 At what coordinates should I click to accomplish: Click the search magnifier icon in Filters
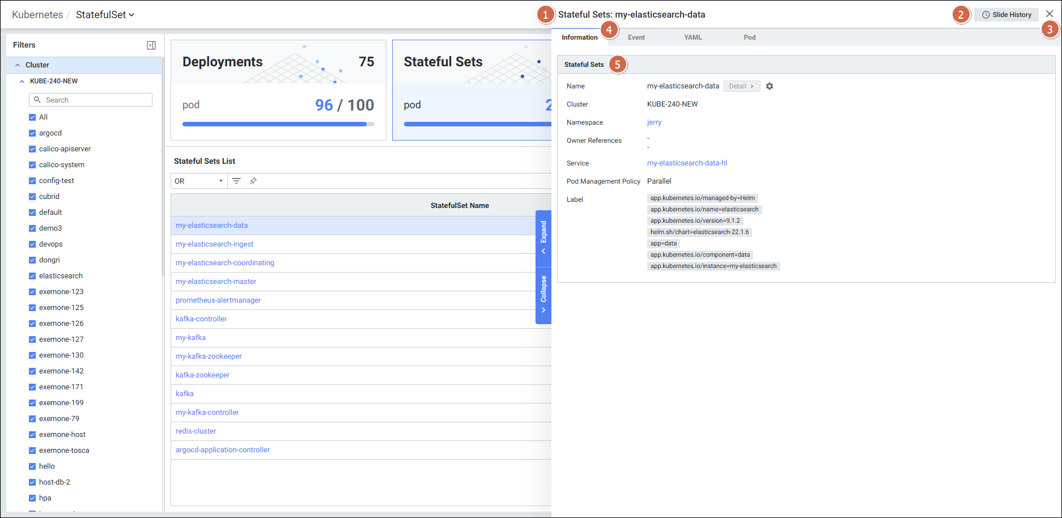[37, 100]
